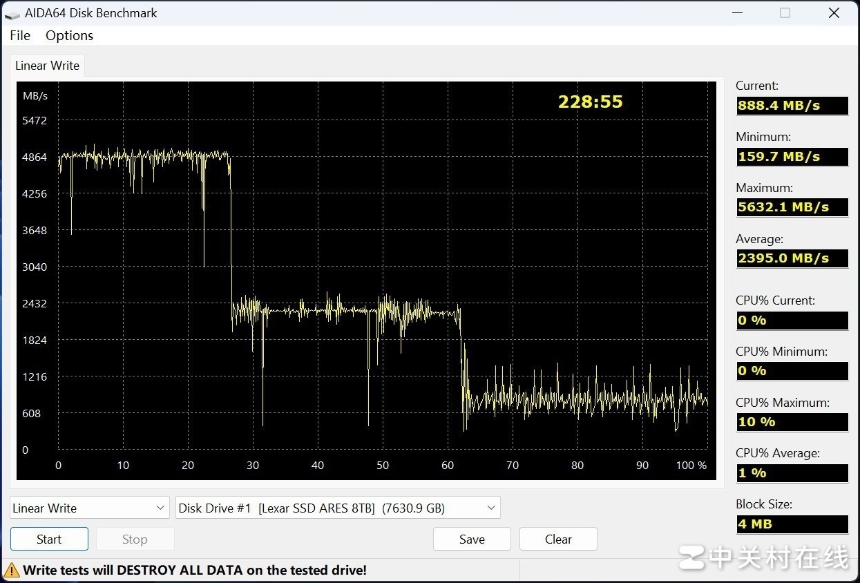Click the greyed-out Stop button
The width and height of the screenshot is (860, 583).
pyautogui.click(x=135, y=539)
